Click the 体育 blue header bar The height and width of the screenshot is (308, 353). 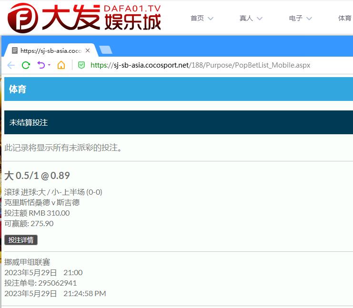point(179,89)
